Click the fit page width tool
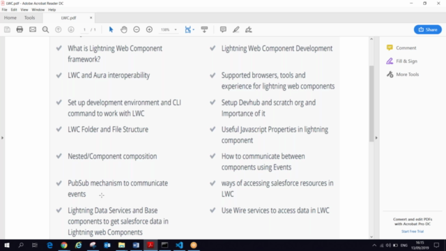446x251 pixels. pos(187,29)
